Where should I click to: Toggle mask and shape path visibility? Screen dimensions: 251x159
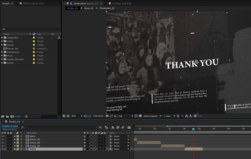[x=90, y=116]
